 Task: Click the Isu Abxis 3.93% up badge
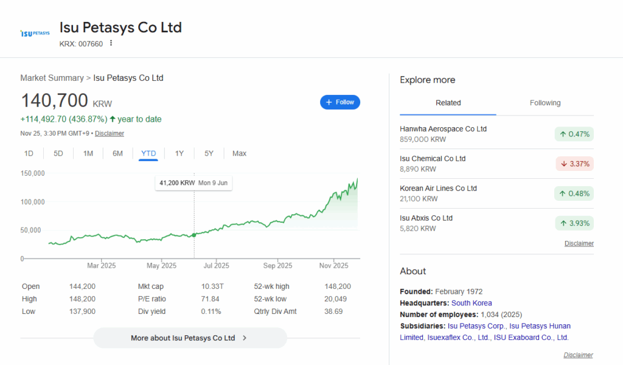pos(574,223)
